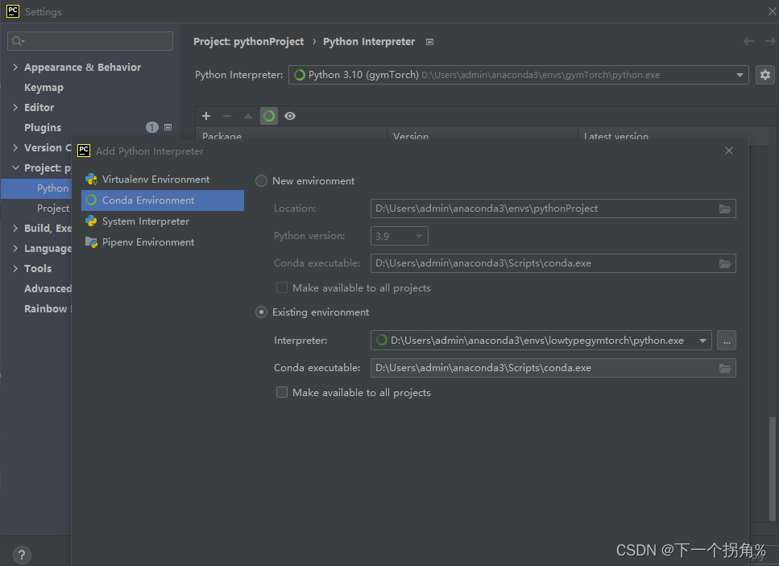Open the Python Interpreter dropdown
This screenshot has height=566, width=779.
[x=519, y=75]
